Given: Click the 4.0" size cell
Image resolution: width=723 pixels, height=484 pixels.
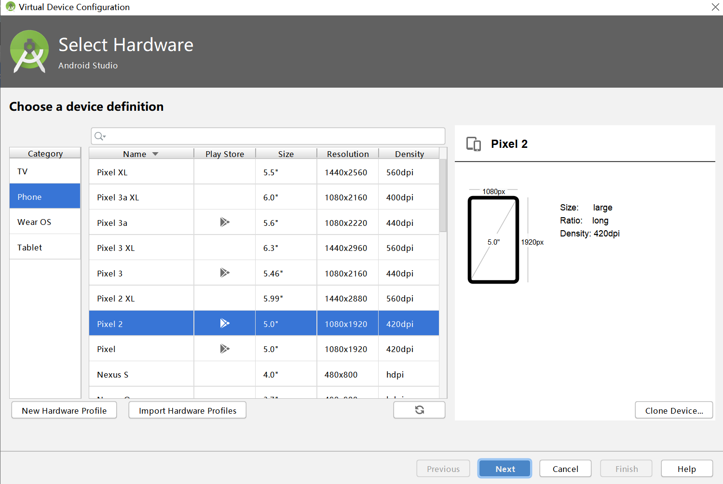Looking at the screenshot, I should [x=286, y=374].
